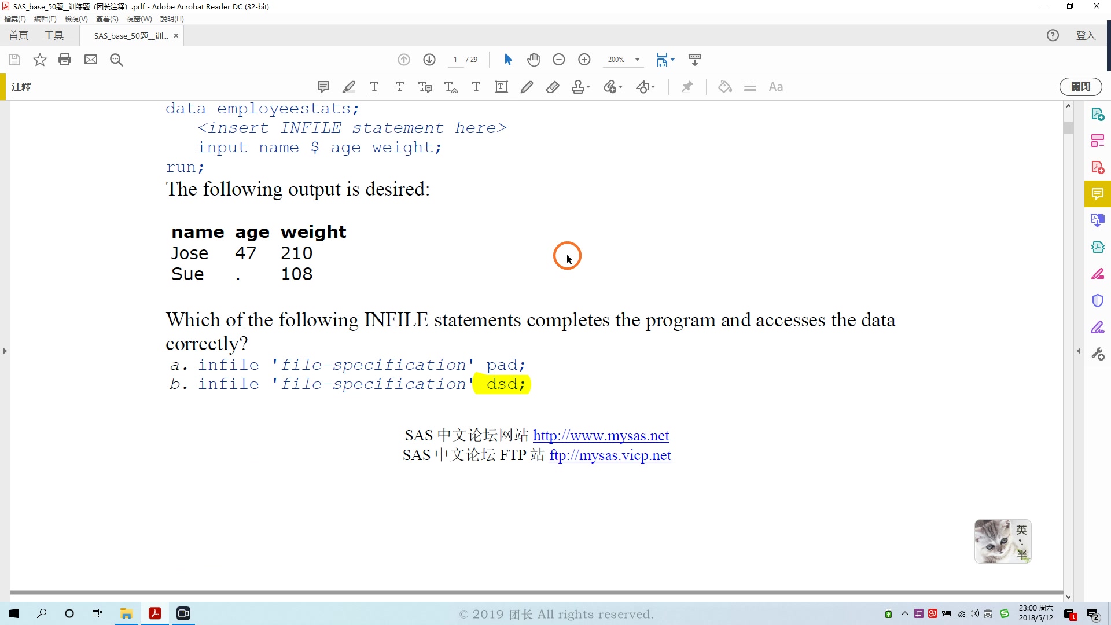Image resolution: width=1111 pixels, height=625 pixels.
Task: Open the Find text magnifier icon
Action: click(x=116, y=60)
